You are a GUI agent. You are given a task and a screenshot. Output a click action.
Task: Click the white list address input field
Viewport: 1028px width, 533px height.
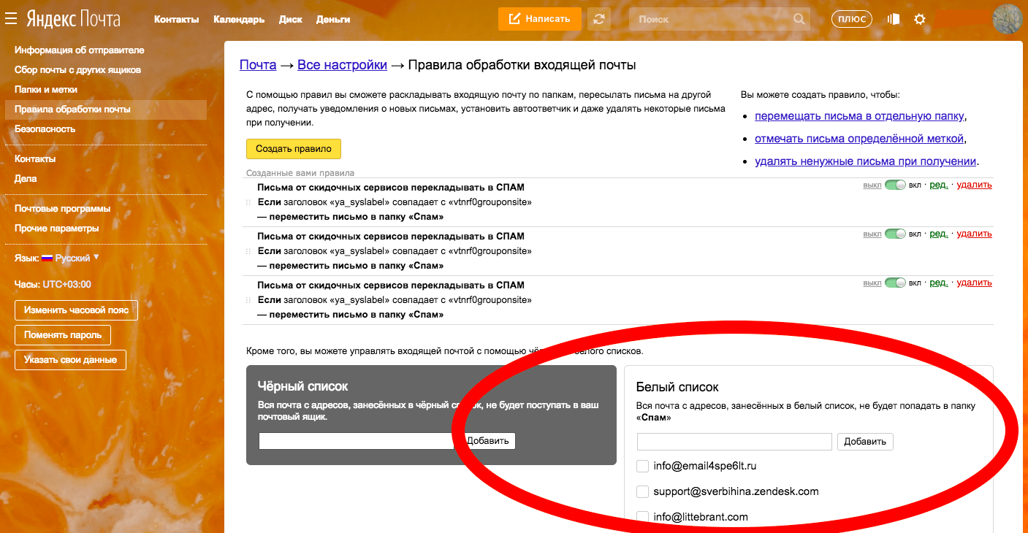(734, 441)
